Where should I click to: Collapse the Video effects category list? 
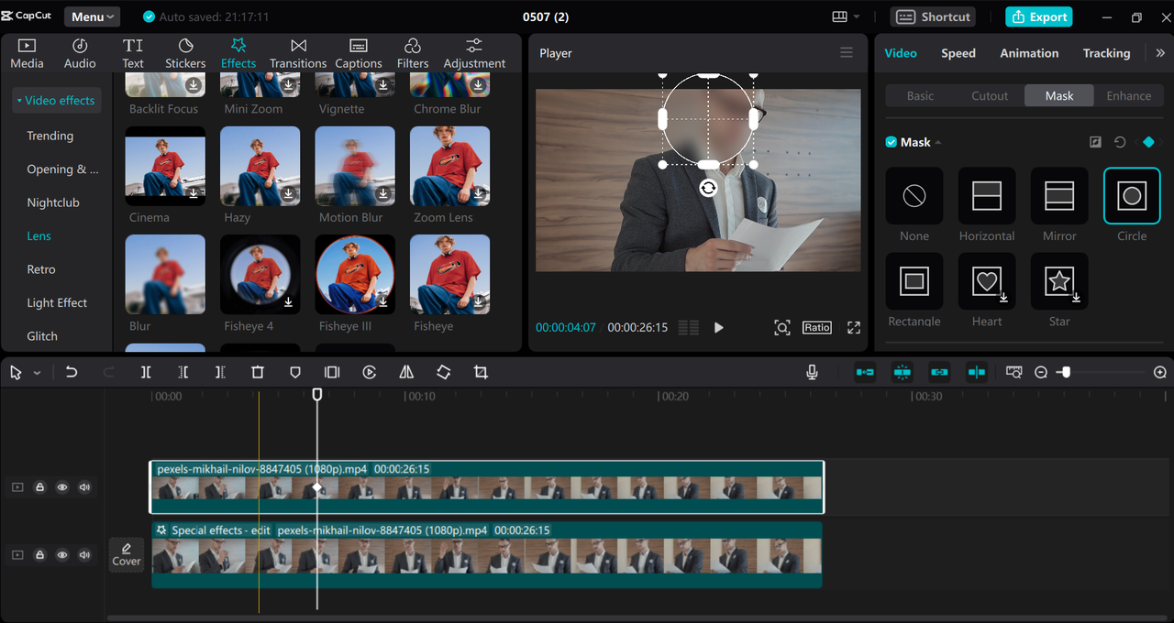57,100
